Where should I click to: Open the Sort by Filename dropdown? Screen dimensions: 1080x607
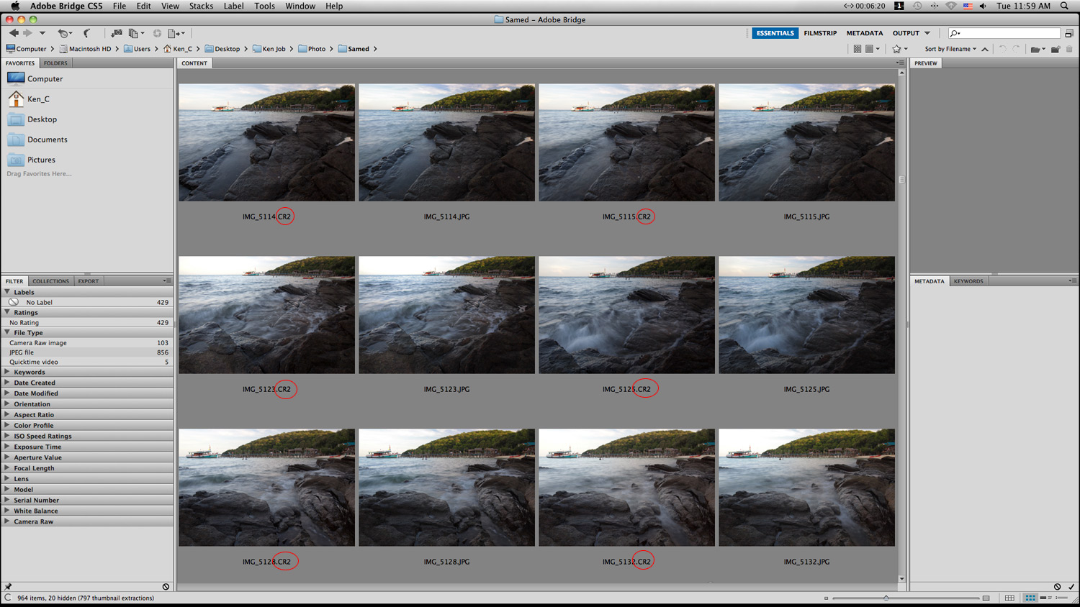950,49
